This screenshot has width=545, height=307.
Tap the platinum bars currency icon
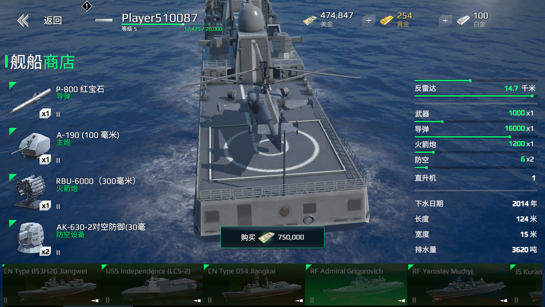(x=463, y=20)
